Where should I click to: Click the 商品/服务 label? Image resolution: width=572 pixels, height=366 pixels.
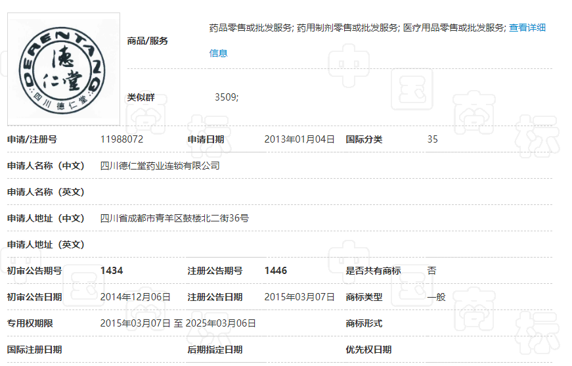[x=147, y=41]
